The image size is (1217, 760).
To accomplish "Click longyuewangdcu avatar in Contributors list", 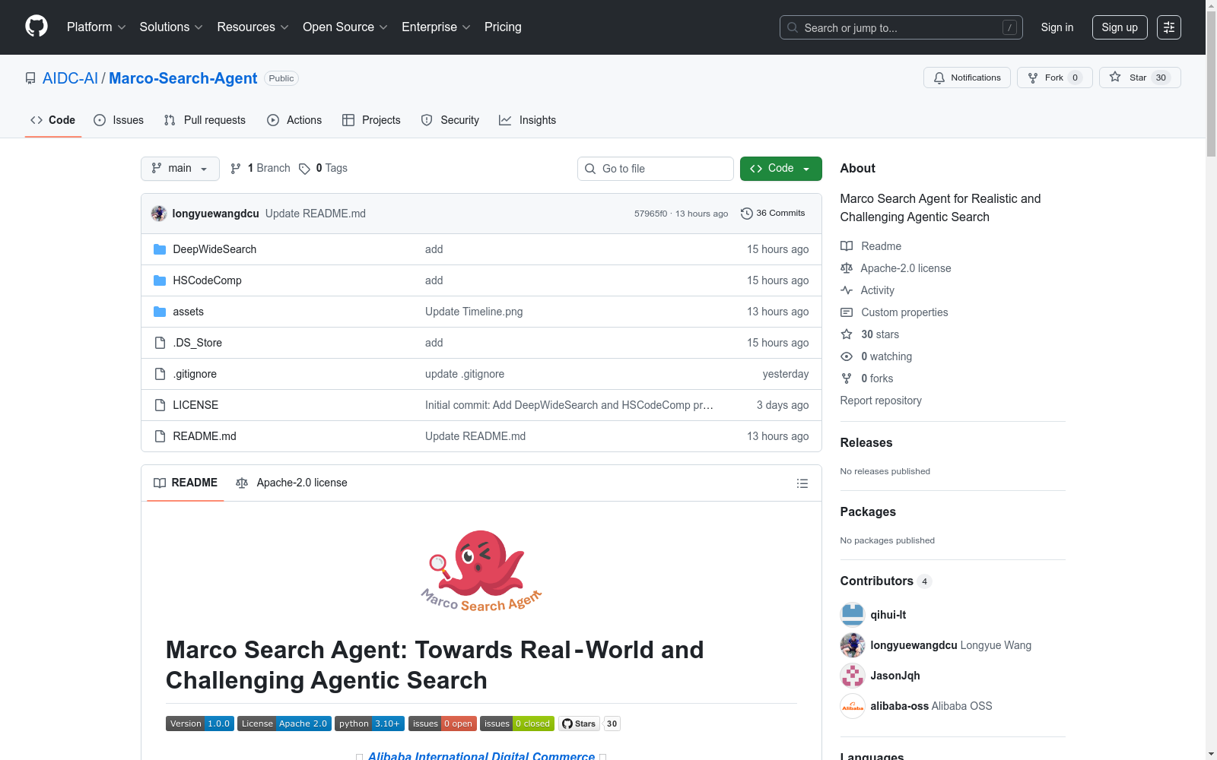I will [x=853, y=645].
